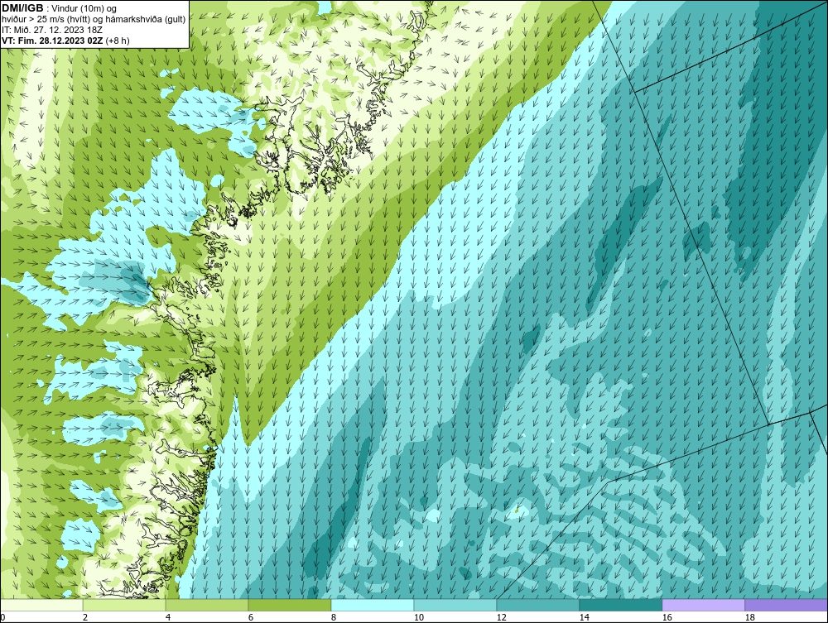Click the 12–14 m/s teal legend swatch

click(x=537, y=605)
